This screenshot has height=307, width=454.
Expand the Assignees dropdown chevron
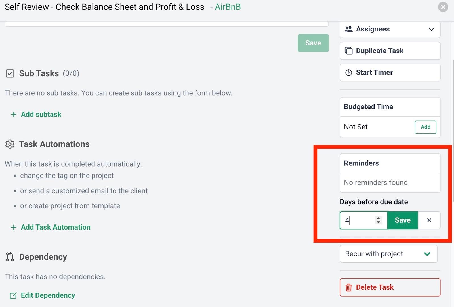point(431,29)
